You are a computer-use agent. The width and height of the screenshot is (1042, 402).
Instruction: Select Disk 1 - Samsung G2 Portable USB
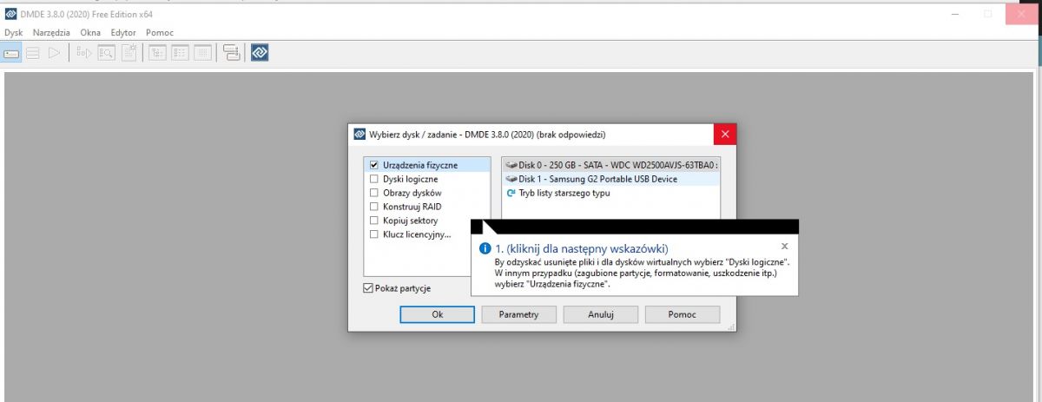click(611, 179)
